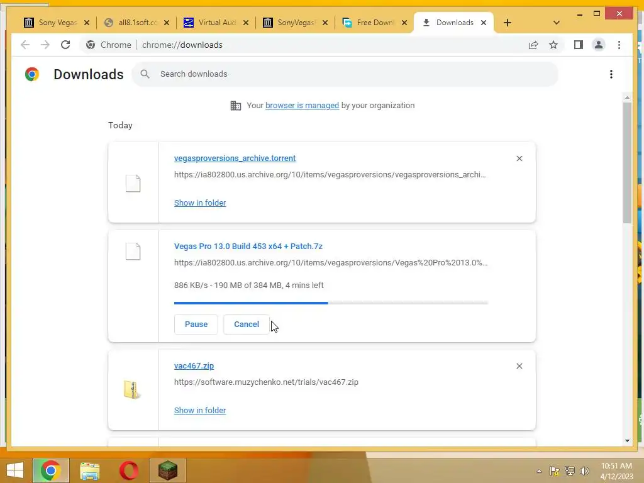Reload the Chrome downloads page
Screen dimensions: 644x483
[x=65, y=45]
